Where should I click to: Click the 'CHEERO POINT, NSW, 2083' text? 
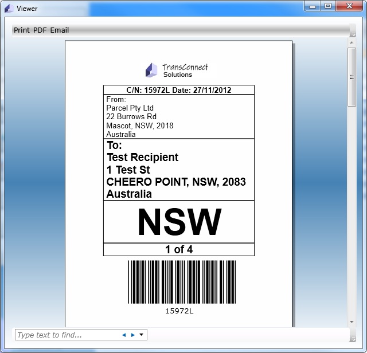point(176,182)
